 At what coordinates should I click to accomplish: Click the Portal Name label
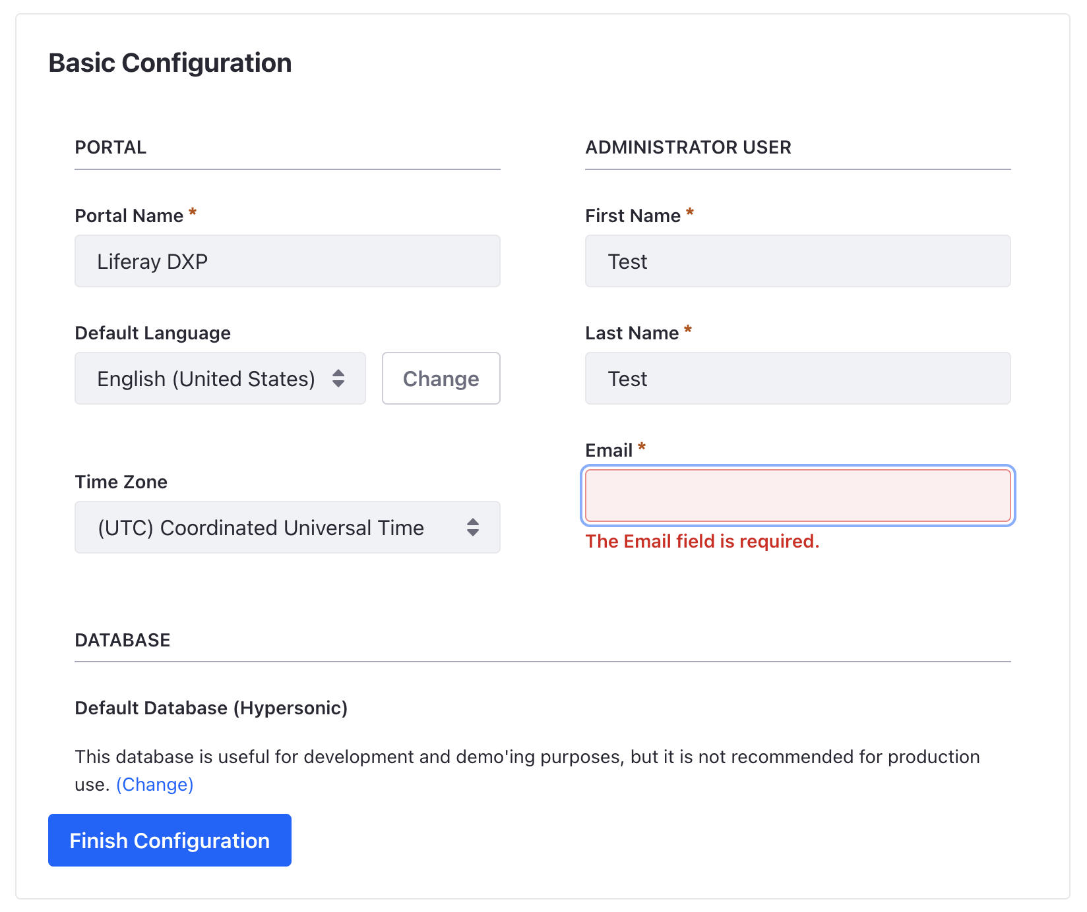[129, 215]
